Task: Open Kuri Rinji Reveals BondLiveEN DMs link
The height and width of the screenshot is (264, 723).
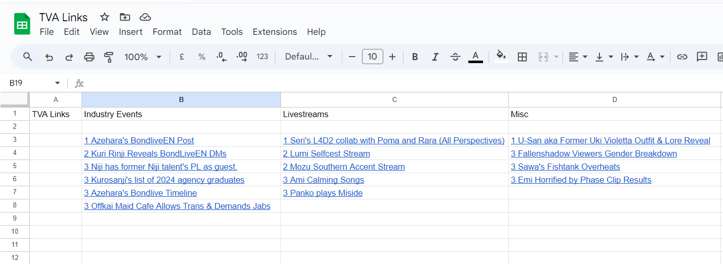Action: [155, 153]
